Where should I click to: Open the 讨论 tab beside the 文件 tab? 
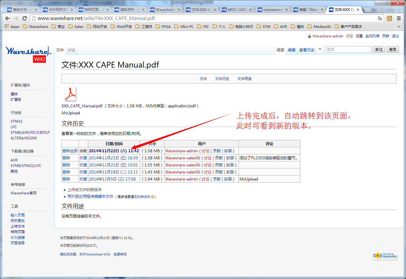71,50
